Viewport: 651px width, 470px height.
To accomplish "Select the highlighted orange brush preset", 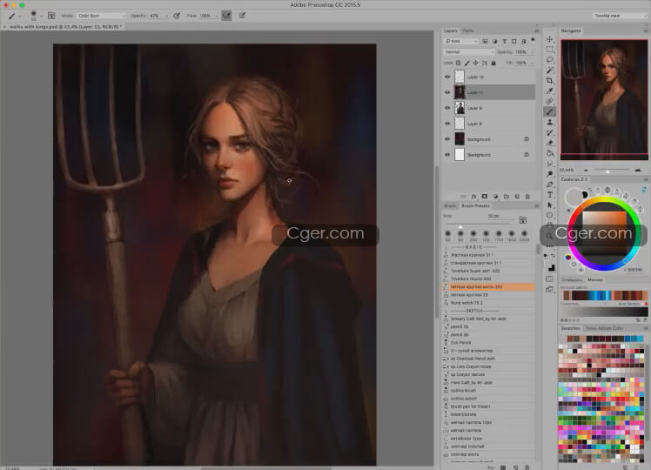I will (x=488, y=287).
